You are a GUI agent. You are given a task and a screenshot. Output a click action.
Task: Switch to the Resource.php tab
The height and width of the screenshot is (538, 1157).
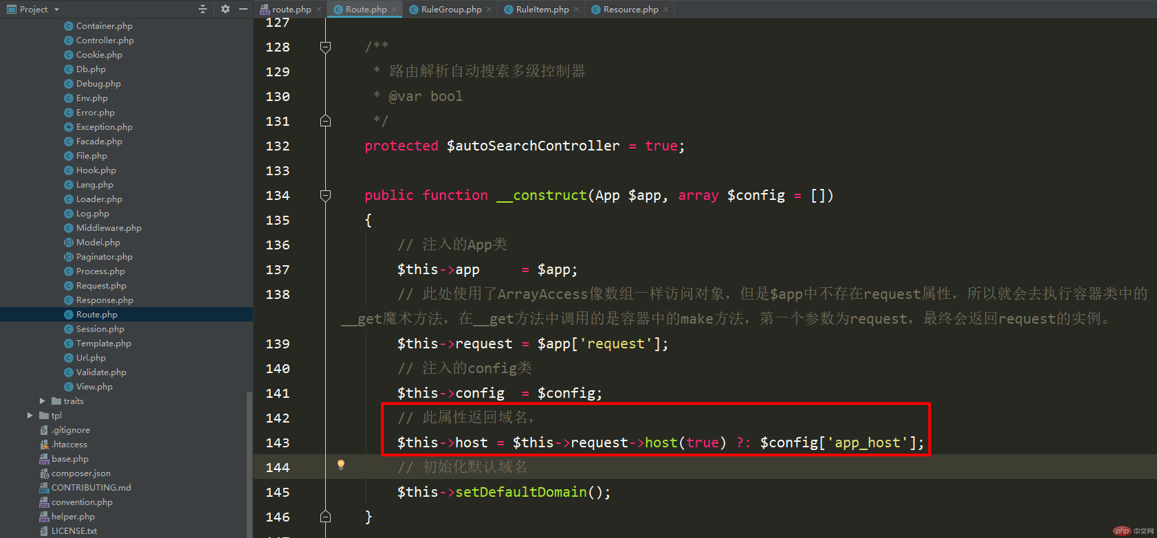pos(630,9)
